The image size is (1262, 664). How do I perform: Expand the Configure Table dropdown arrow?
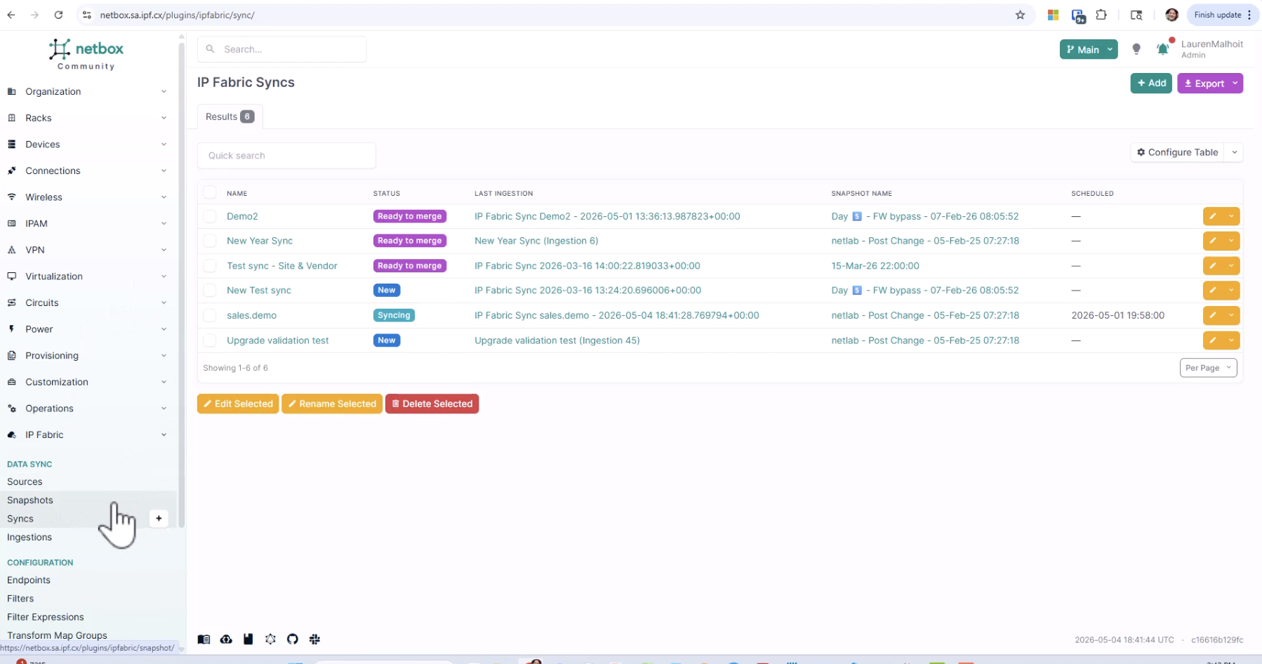click(1234, 152)
